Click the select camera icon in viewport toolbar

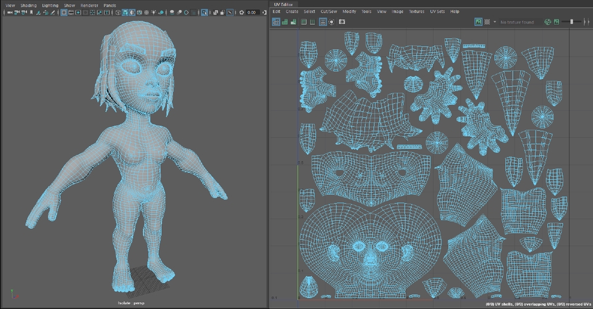pos(11,12)
